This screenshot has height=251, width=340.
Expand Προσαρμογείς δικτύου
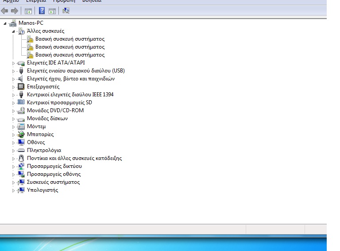(x=13, y=167)
